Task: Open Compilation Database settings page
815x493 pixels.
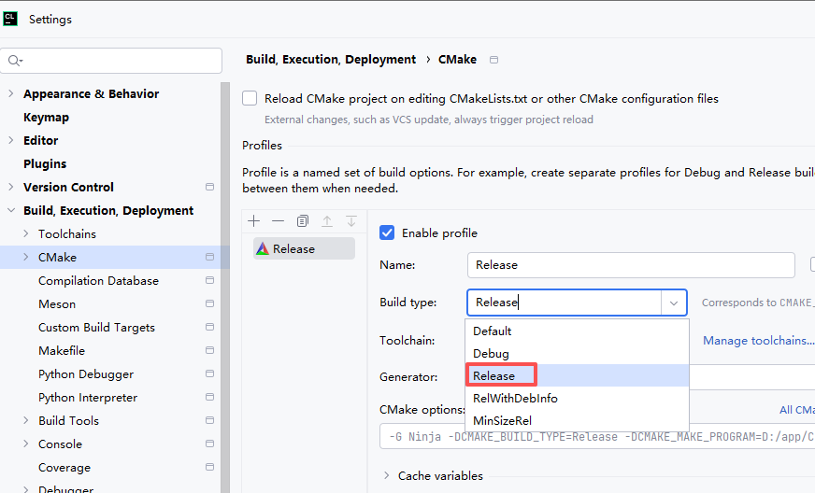Action: [x=98, y=281]
